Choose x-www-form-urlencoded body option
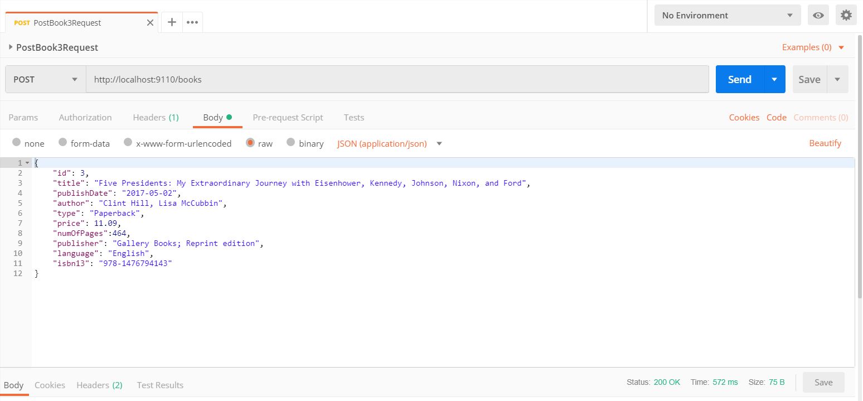Image resolution: width=863 pixels, height=401 pixels. [128, 143]
